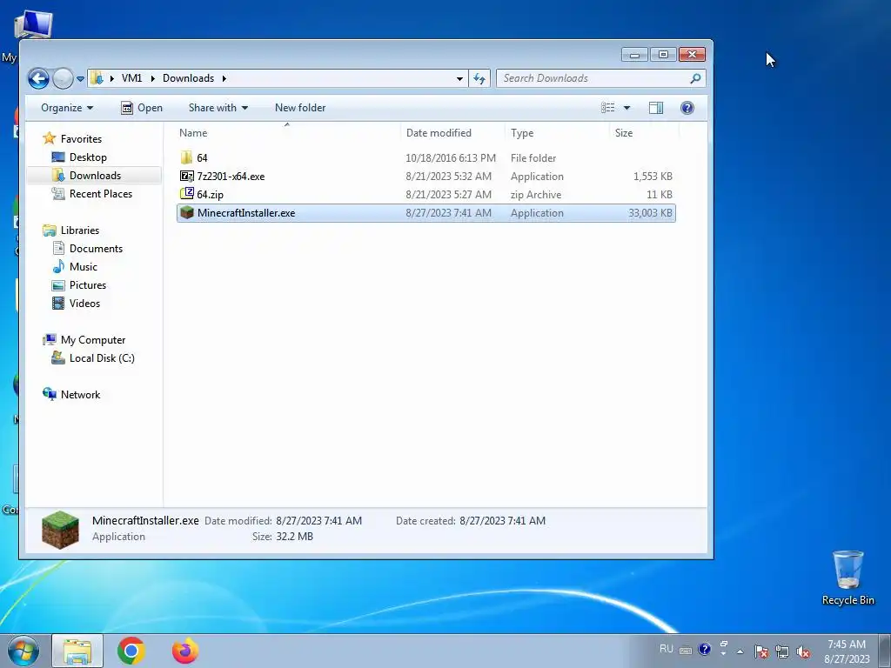
Task: Open the Action Center flag icon
Action: tap(760, 651)
